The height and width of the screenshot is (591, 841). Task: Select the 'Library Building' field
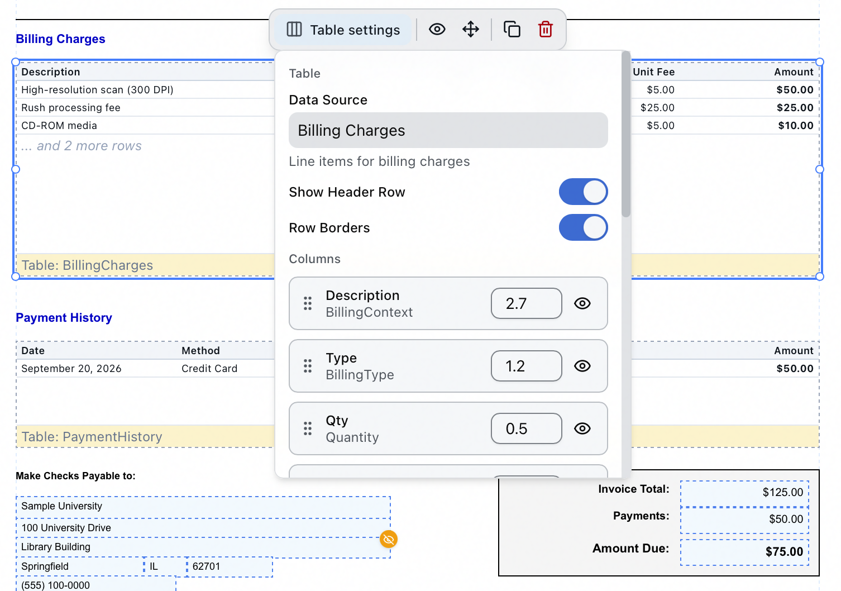click(x=203, y=547)
